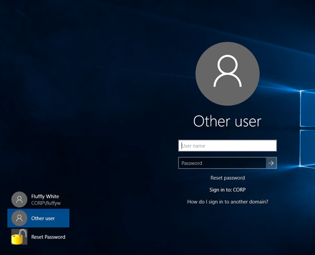Image resolution: width=315 pixels, height=255 pixels.
Task: Click the yellow padlock icon
Action: tap(19, 237)
